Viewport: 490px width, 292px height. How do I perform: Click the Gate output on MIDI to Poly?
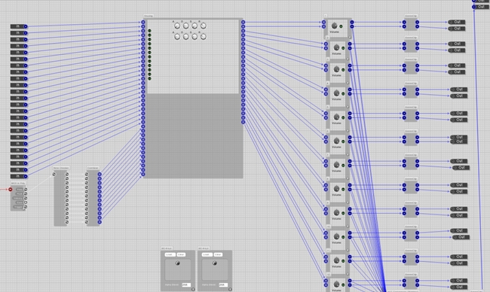tap(26, 202)
